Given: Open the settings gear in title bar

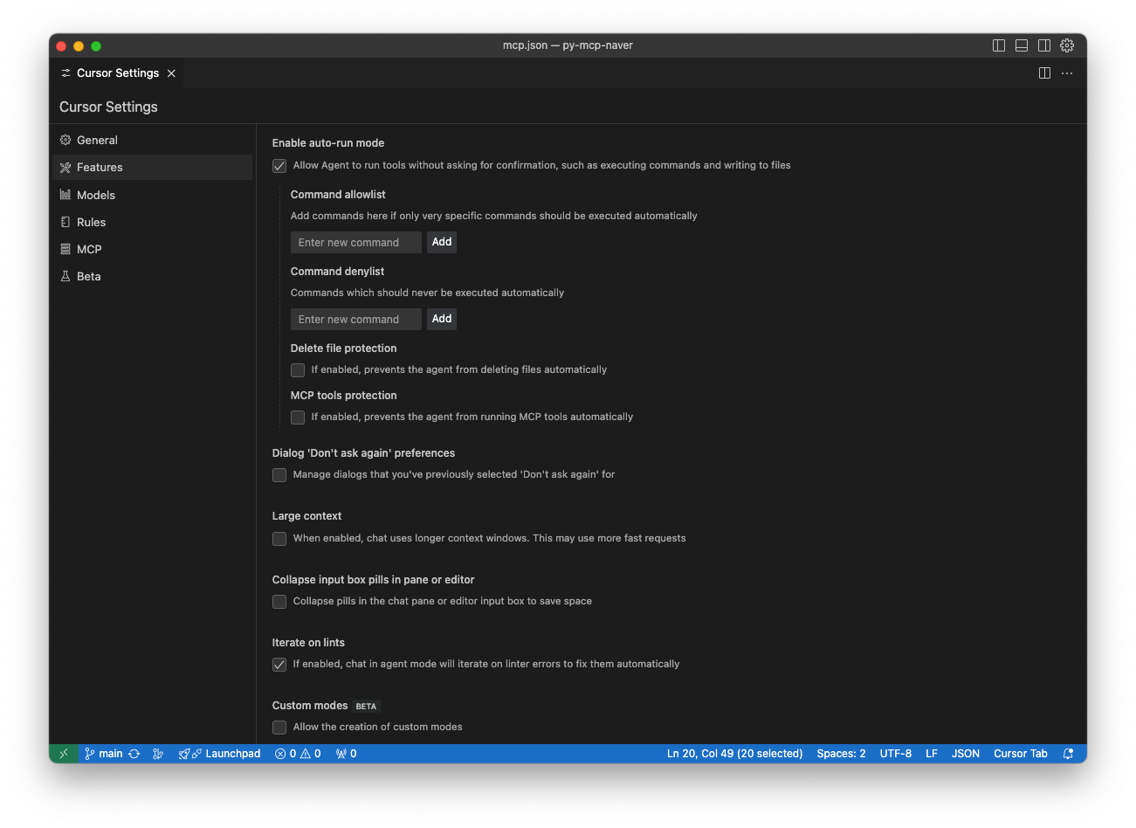Looking at the screenshot, I should [x=1067, y=45].
